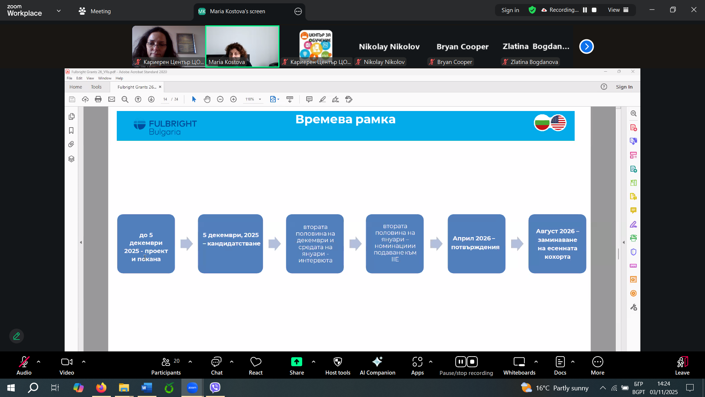The width and height of the screenshot is (705, 397).
Task: Click the Leave meeting button
Action: pyautogui.click(x=682, y=366)
